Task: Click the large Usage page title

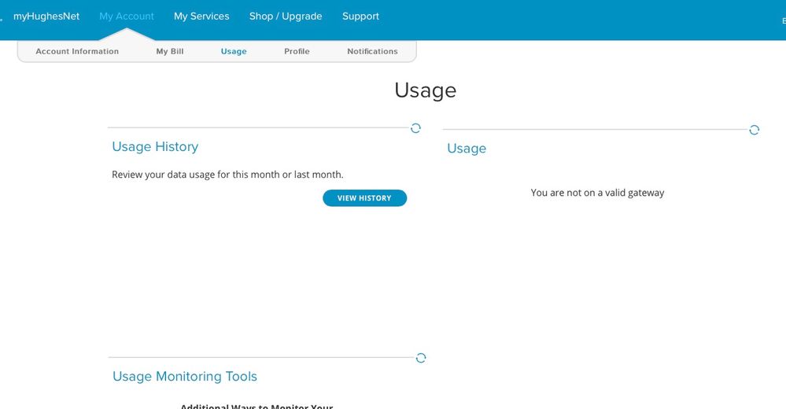Action: [x=425, y=90]
